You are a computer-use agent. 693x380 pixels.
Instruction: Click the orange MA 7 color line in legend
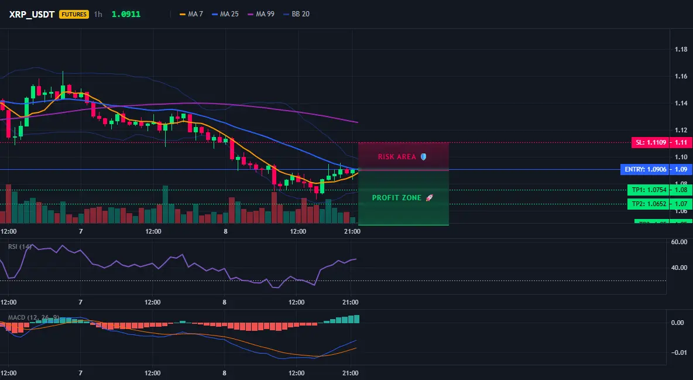[x=183, y=14]
